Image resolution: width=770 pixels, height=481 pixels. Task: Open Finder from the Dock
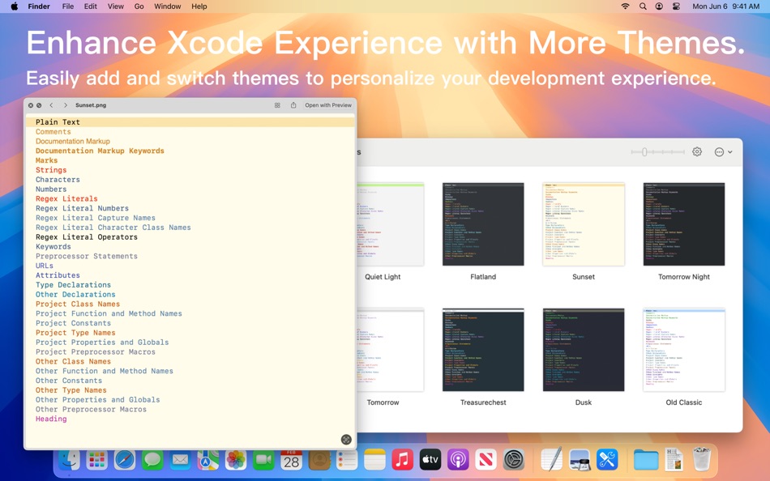[x=69, y=460]
